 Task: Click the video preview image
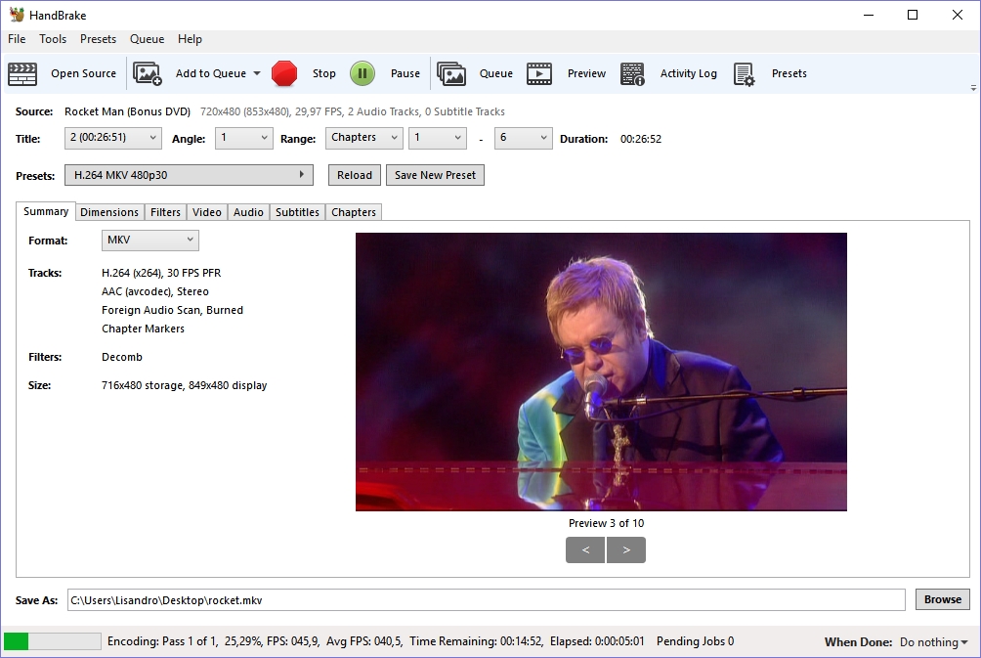click(601, 372)
